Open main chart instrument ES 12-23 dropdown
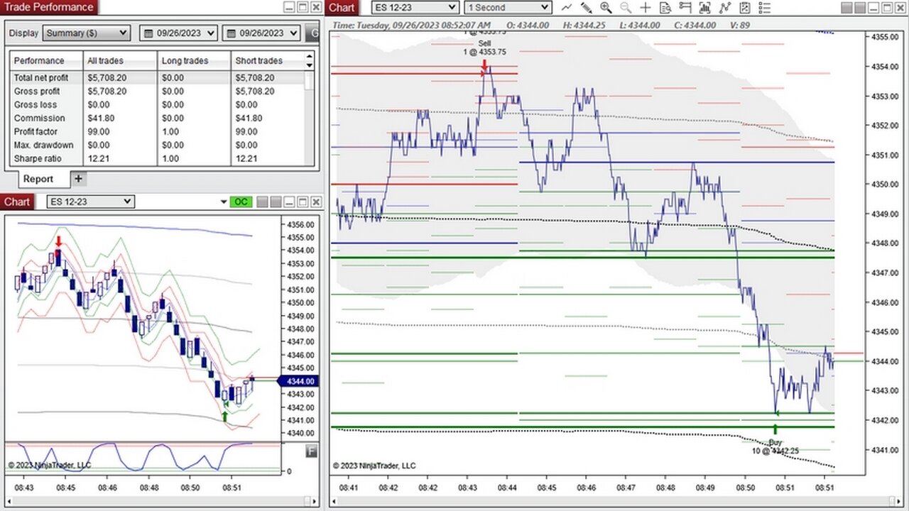This screenshot has width=909, height=511. coord(415,8)
